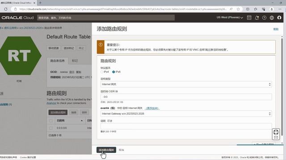Open a new browser tab with plus
The width and height of the screenshot is (286, 160).
coord(40,3)
